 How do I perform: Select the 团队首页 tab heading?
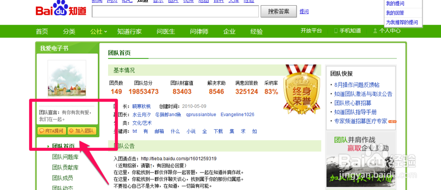119,53
